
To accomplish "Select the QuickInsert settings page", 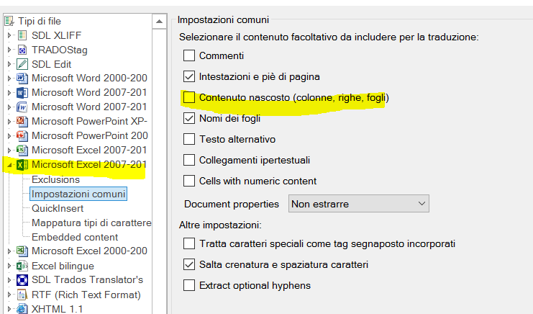I will click(x=58, y=208).
